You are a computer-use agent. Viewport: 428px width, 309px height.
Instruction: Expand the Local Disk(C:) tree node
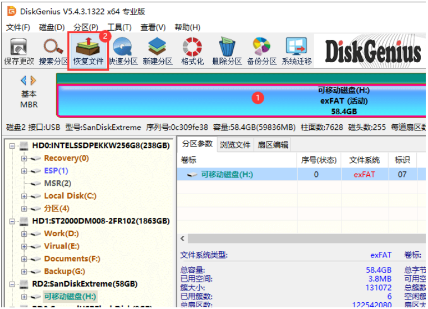[24, 196]
